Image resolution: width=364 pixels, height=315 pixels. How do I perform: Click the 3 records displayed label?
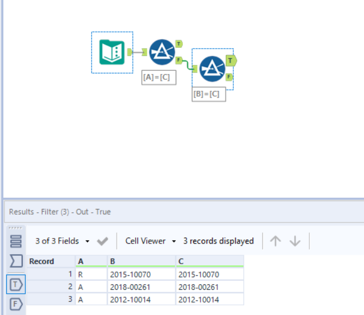(x=218, y=241)
